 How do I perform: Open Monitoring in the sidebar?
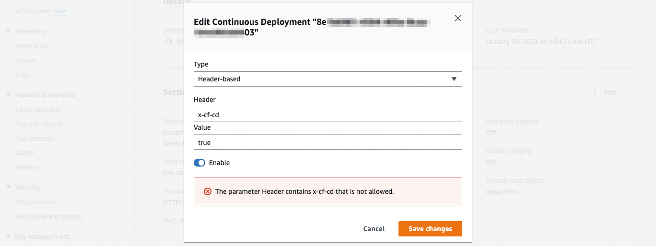32,46
